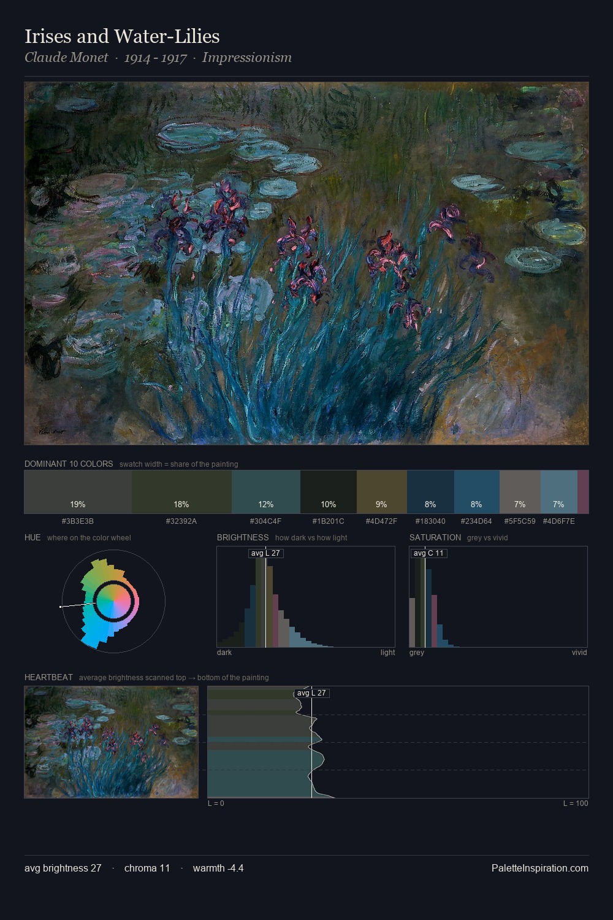Click the BRIGHTNESS section heading
This screenshot has width=613, height=920.
click(243, 537)
